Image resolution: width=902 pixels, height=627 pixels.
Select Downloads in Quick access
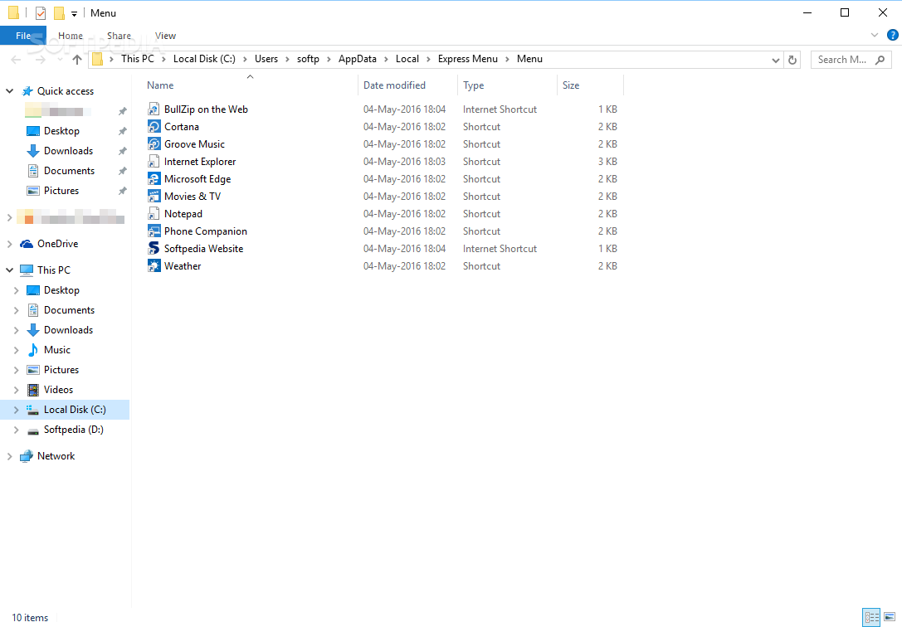[x=68, y=151]
